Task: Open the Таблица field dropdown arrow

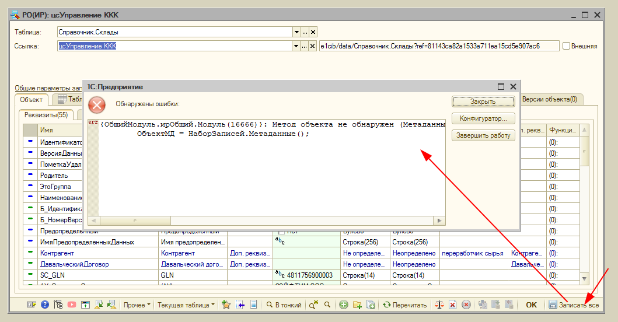Action: [x=296, y=32]
